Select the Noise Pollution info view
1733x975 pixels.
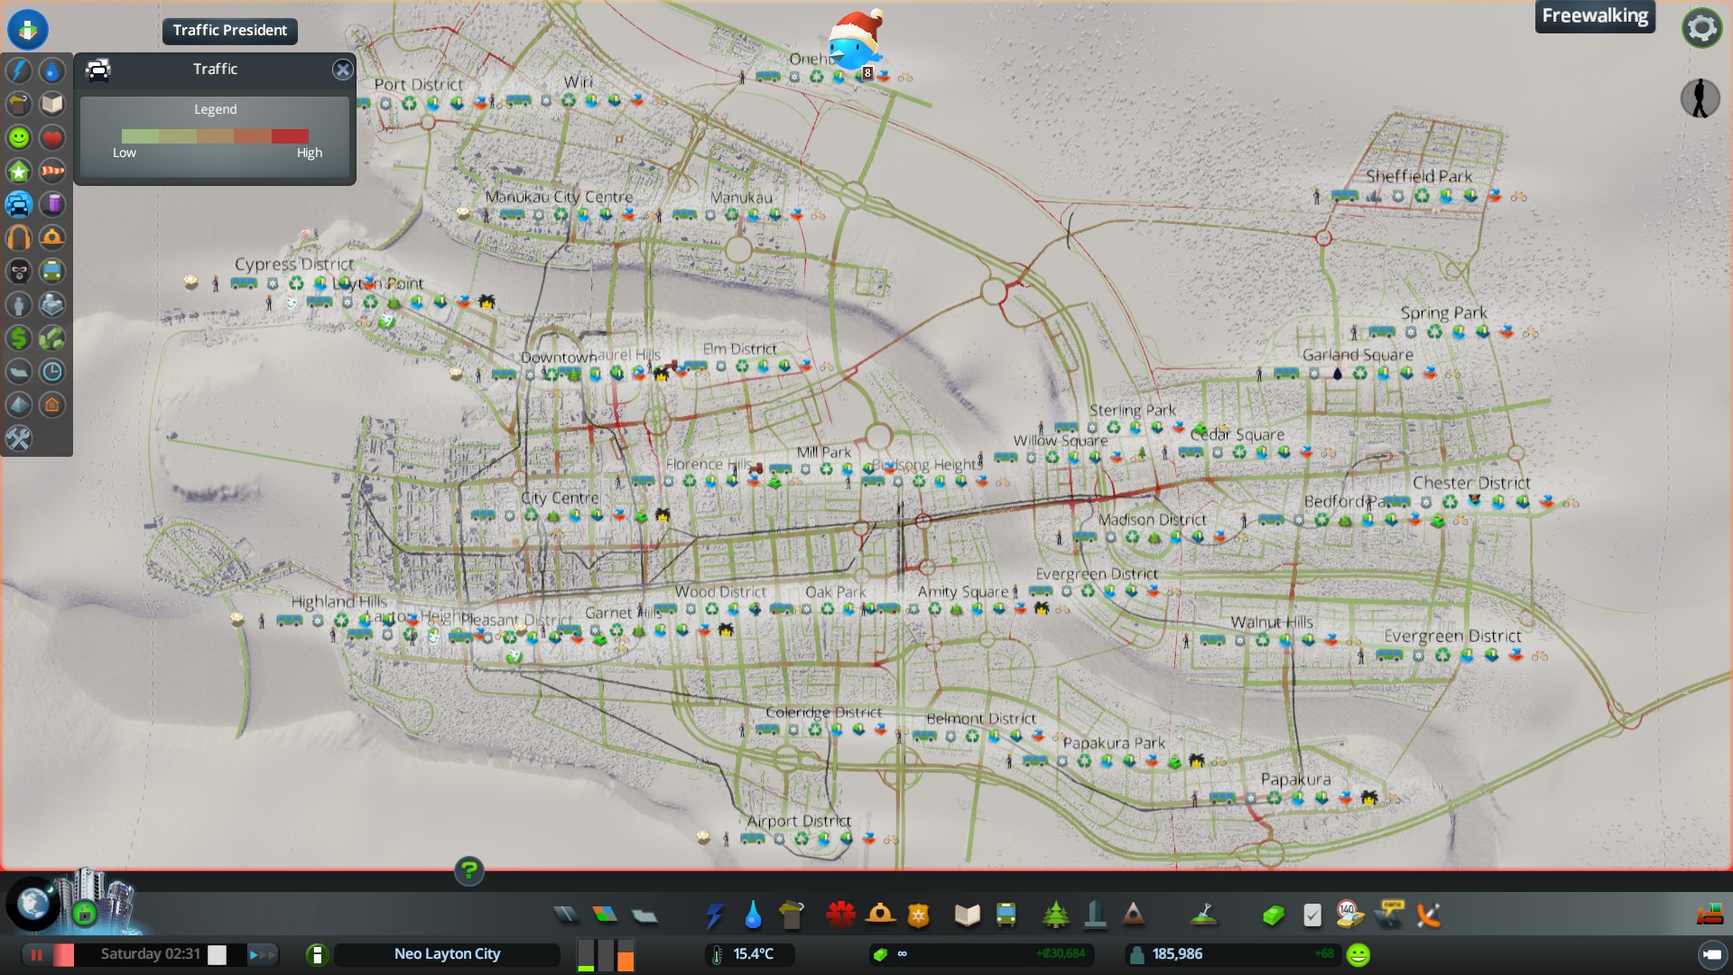click(x=19, y=237)
